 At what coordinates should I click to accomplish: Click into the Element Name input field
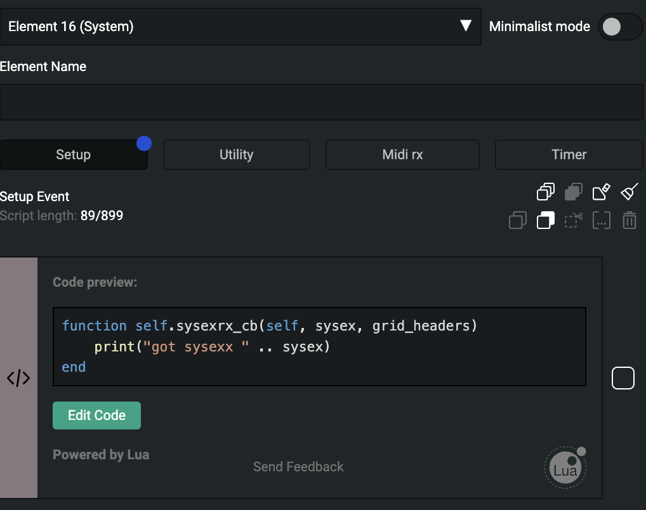click(x=321, y=102)
